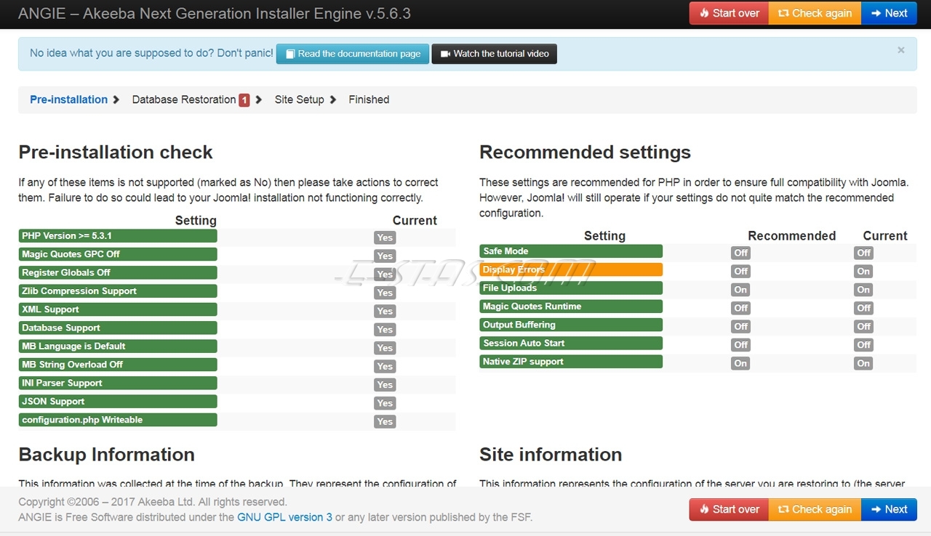Click the footer Start over button
The width and height of the screenshot is (931, 536).
pos(729,509)
